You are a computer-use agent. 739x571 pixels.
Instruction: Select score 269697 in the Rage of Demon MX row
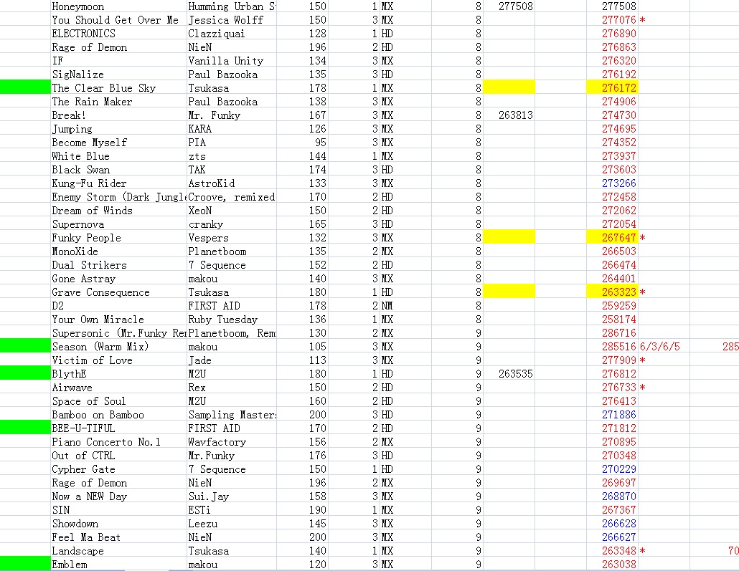(612, 483)
